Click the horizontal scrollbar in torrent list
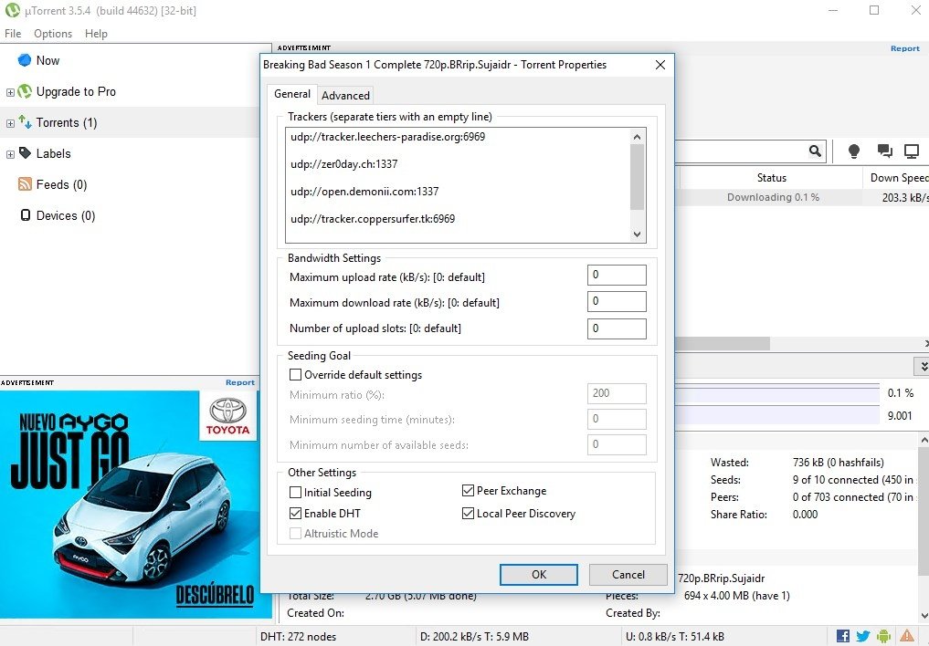This screenshot has height=646, width=929. [x=723, y=343]
